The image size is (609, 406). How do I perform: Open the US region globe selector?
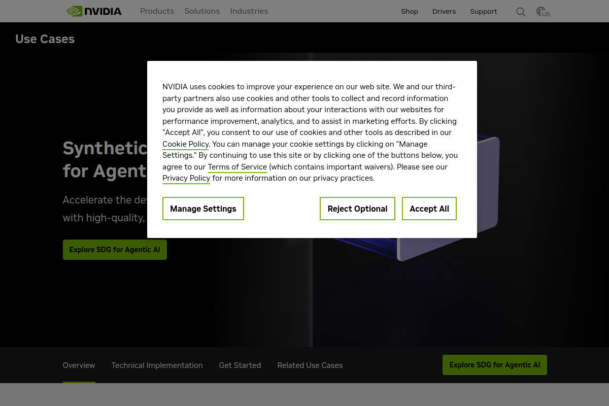tap(543, 12)
